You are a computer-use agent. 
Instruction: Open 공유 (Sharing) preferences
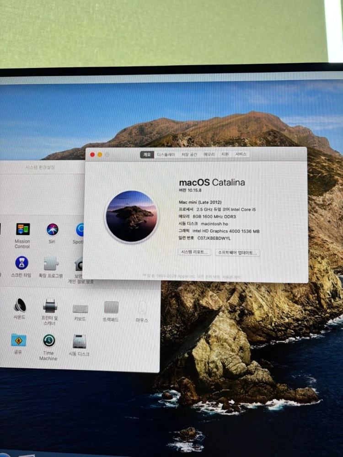coord(18,340)
